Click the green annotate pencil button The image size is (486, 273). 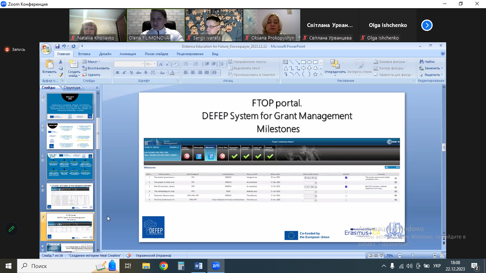11,229
